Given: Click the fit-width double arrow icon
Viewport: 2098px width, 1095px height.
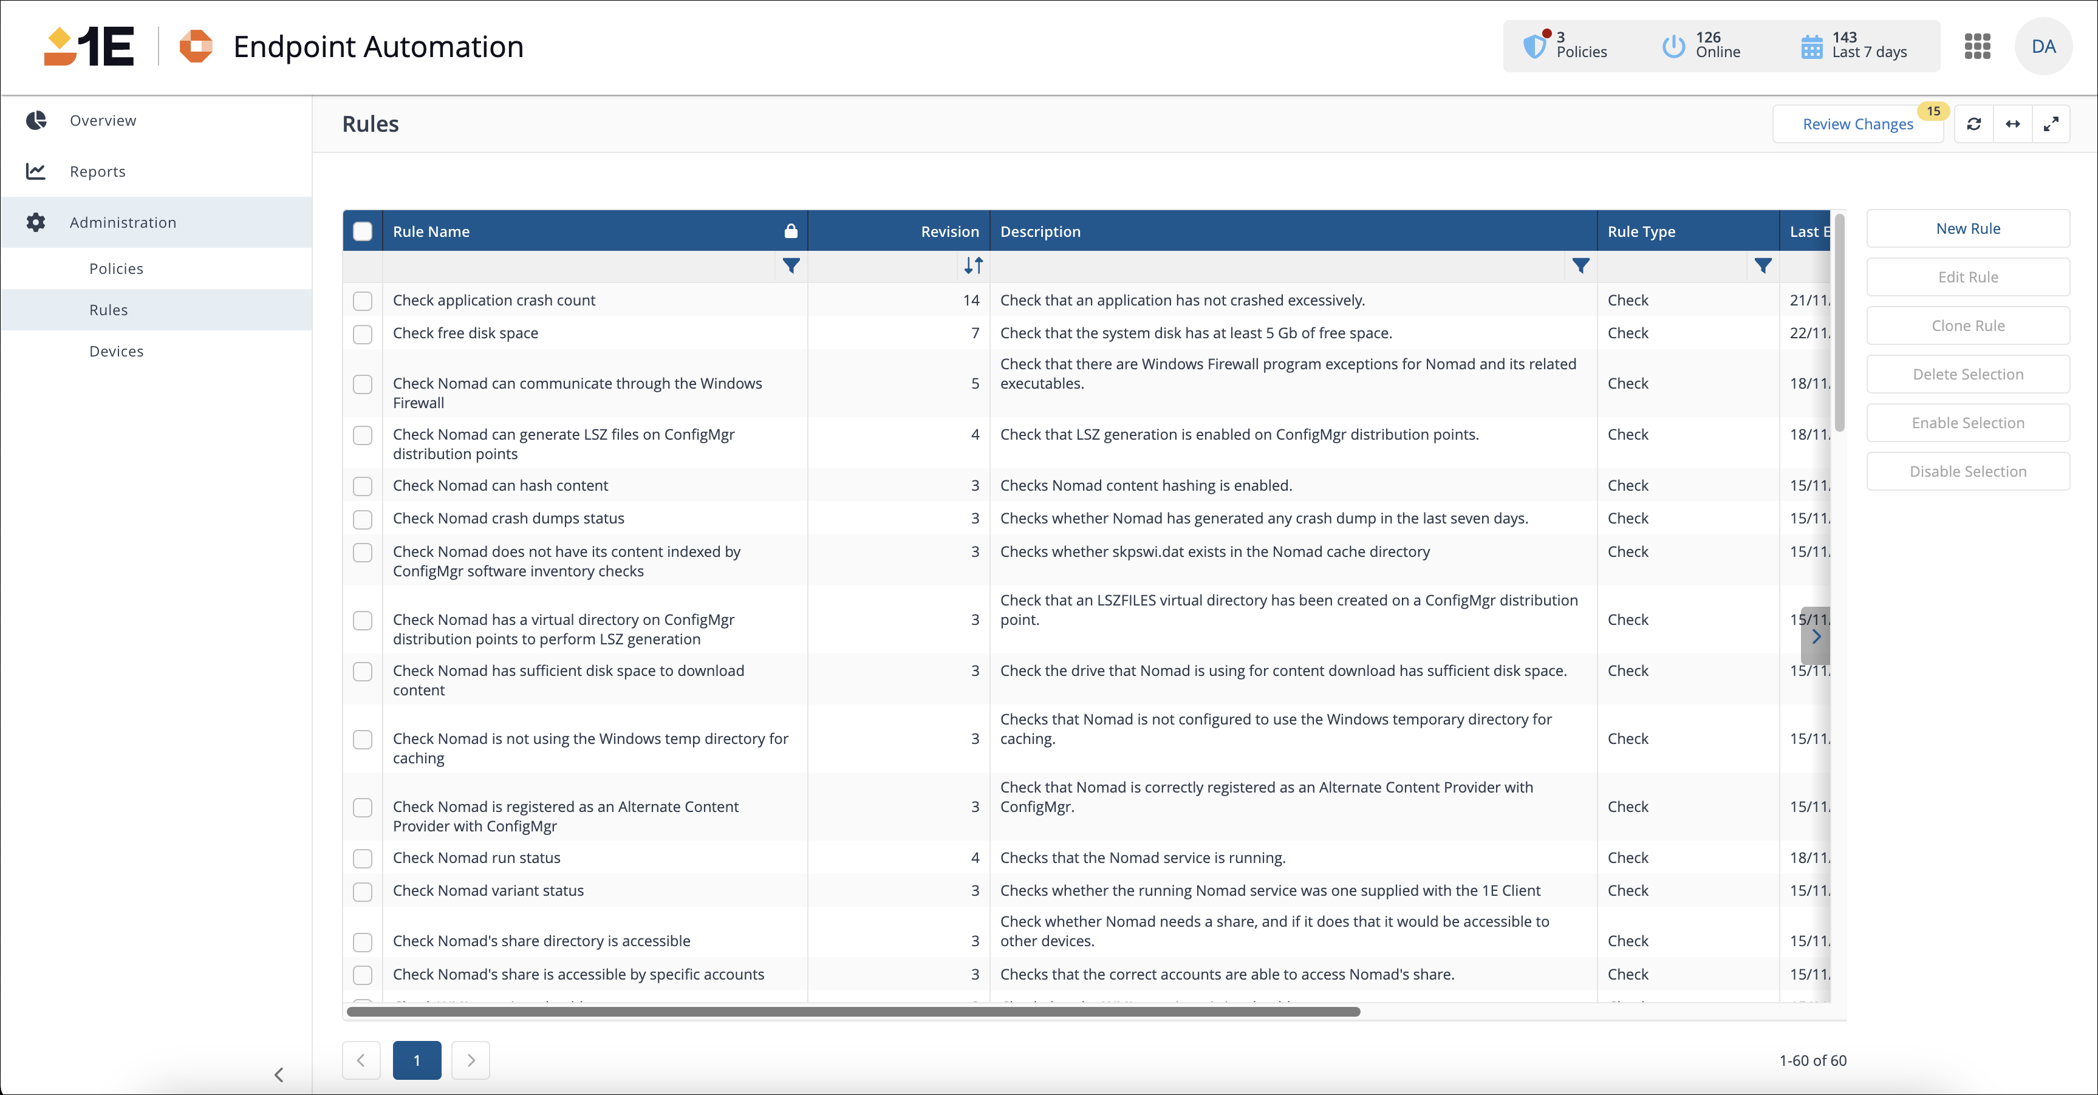Looking at the screenshot, I should tap(2012, 124).
